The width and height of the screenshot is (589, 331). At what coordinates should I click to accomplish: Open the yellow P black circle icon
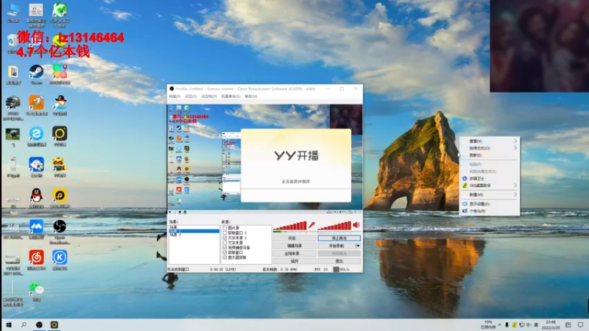(60, 196)
